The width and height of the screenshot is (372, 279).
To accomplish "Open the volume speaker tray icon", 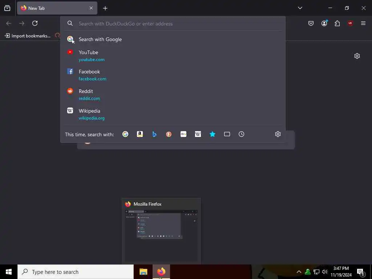I will [325, 272].
